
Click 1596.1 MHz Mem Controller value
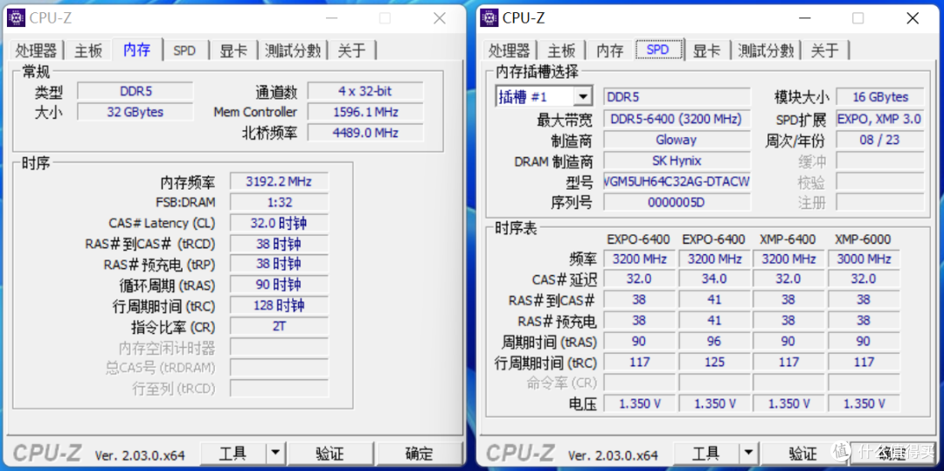(365, 112)
